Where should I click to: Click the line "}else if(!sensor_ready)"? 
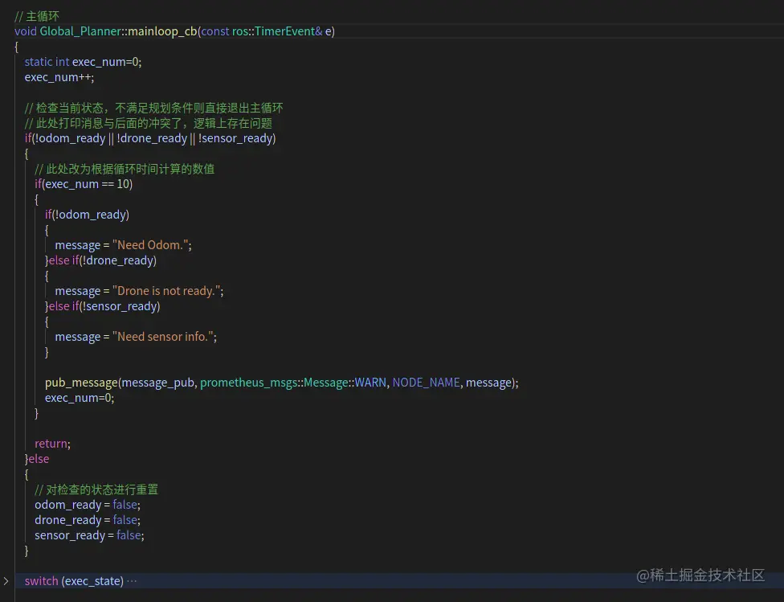tap(103, 306)
